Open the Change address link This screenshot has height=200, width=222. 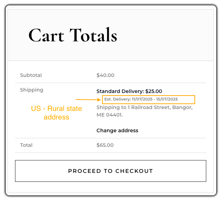tap(117, 130)
